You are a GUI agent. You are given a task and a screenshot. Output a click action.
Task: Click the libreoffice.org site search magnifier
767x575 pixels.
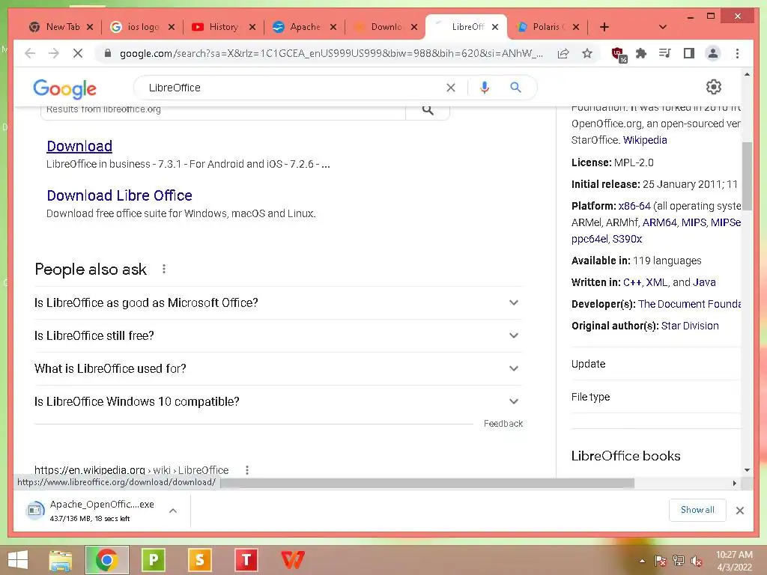(428, 111)
